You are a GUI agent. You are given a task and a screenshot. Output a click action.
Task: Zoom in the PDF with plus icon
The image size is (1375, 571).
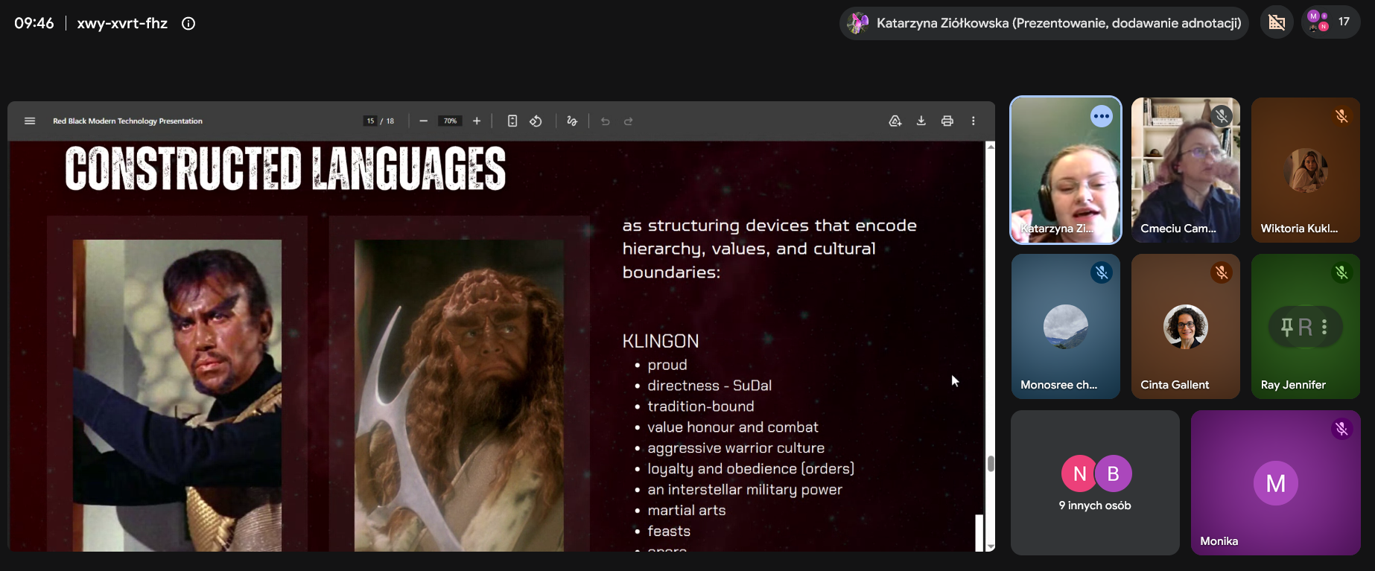coord(477,121)
